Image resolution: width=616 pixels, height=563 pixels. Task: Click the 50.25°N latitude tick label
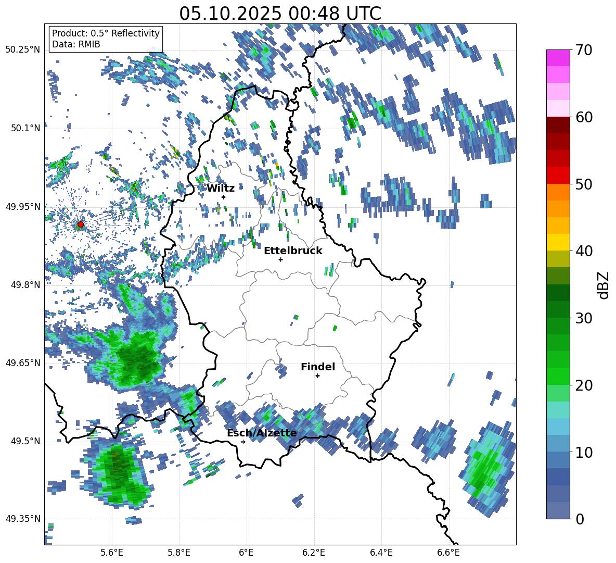[x=23, y=50]
